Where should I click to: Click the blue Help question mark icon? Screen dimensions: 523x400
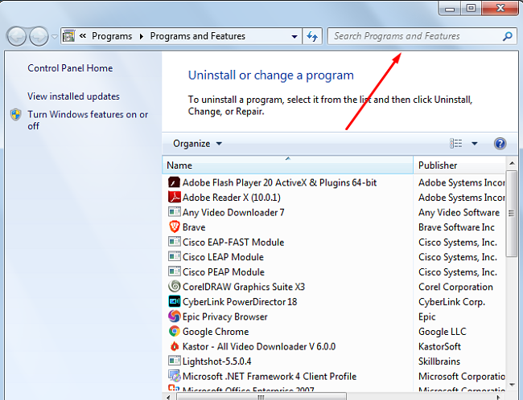coord(500,144)
